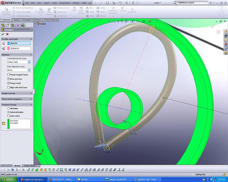Open SolidWorks Resources in the task pane

click(x=226, y=31)
